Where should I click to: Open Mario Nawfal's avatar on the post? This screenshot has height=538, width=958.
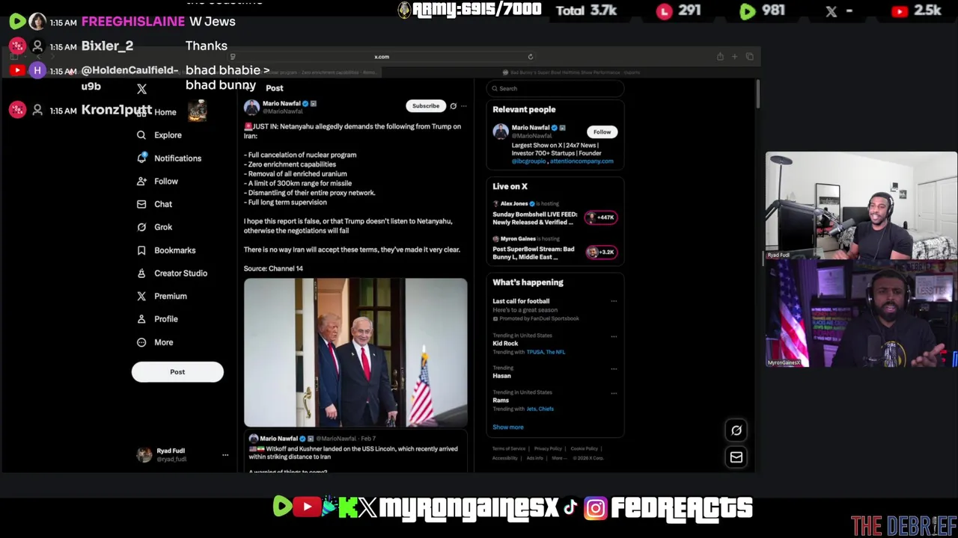[x=251, y=107]
